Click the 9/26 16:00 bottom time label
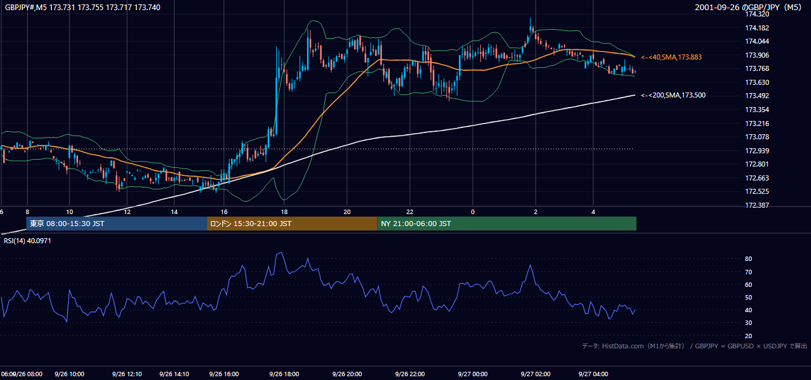This screenshot has height=380, width=811. coord(224,374)
